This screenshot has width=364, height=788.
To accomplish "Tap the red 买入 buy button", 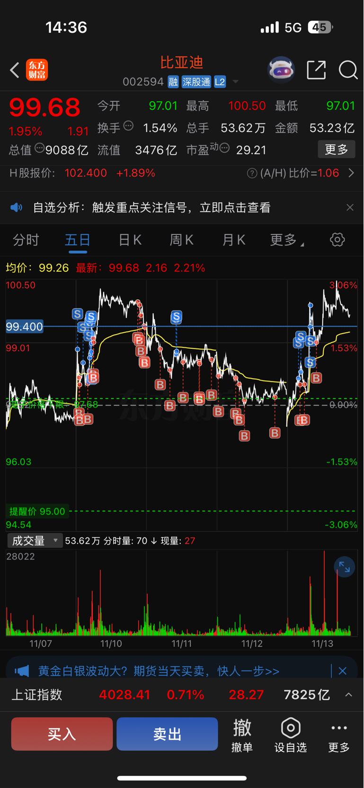I will pyautogui.click(x=62, y=734).
